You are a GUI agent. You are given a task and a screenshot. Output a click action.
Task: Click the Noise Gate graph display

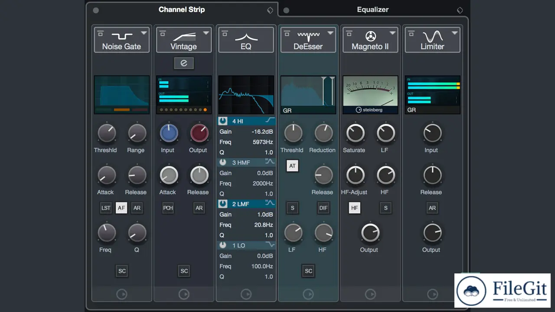coord(122,95)
